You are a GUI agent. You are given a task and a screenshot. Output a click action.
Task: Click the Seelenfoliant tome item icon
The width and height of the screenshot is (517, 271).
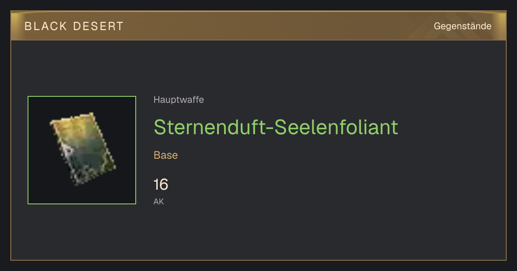[82, 149]
